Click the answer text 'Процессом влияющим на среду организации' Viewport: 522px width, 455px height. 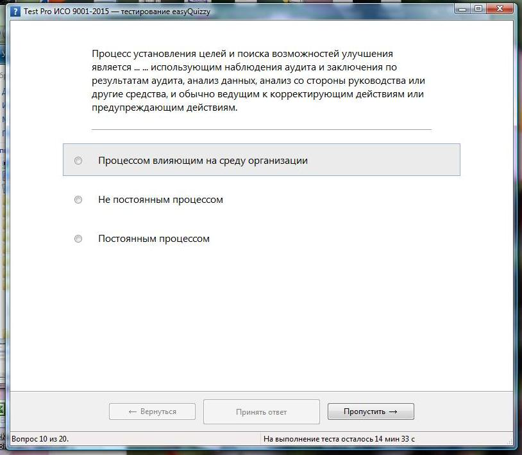point(203,161)
